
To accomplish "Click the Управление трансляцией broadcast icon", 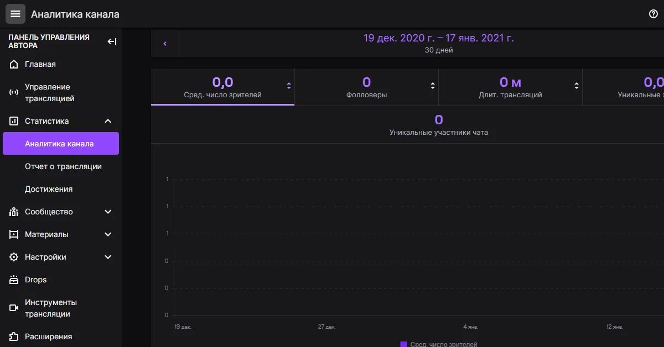I will point(14,93).
